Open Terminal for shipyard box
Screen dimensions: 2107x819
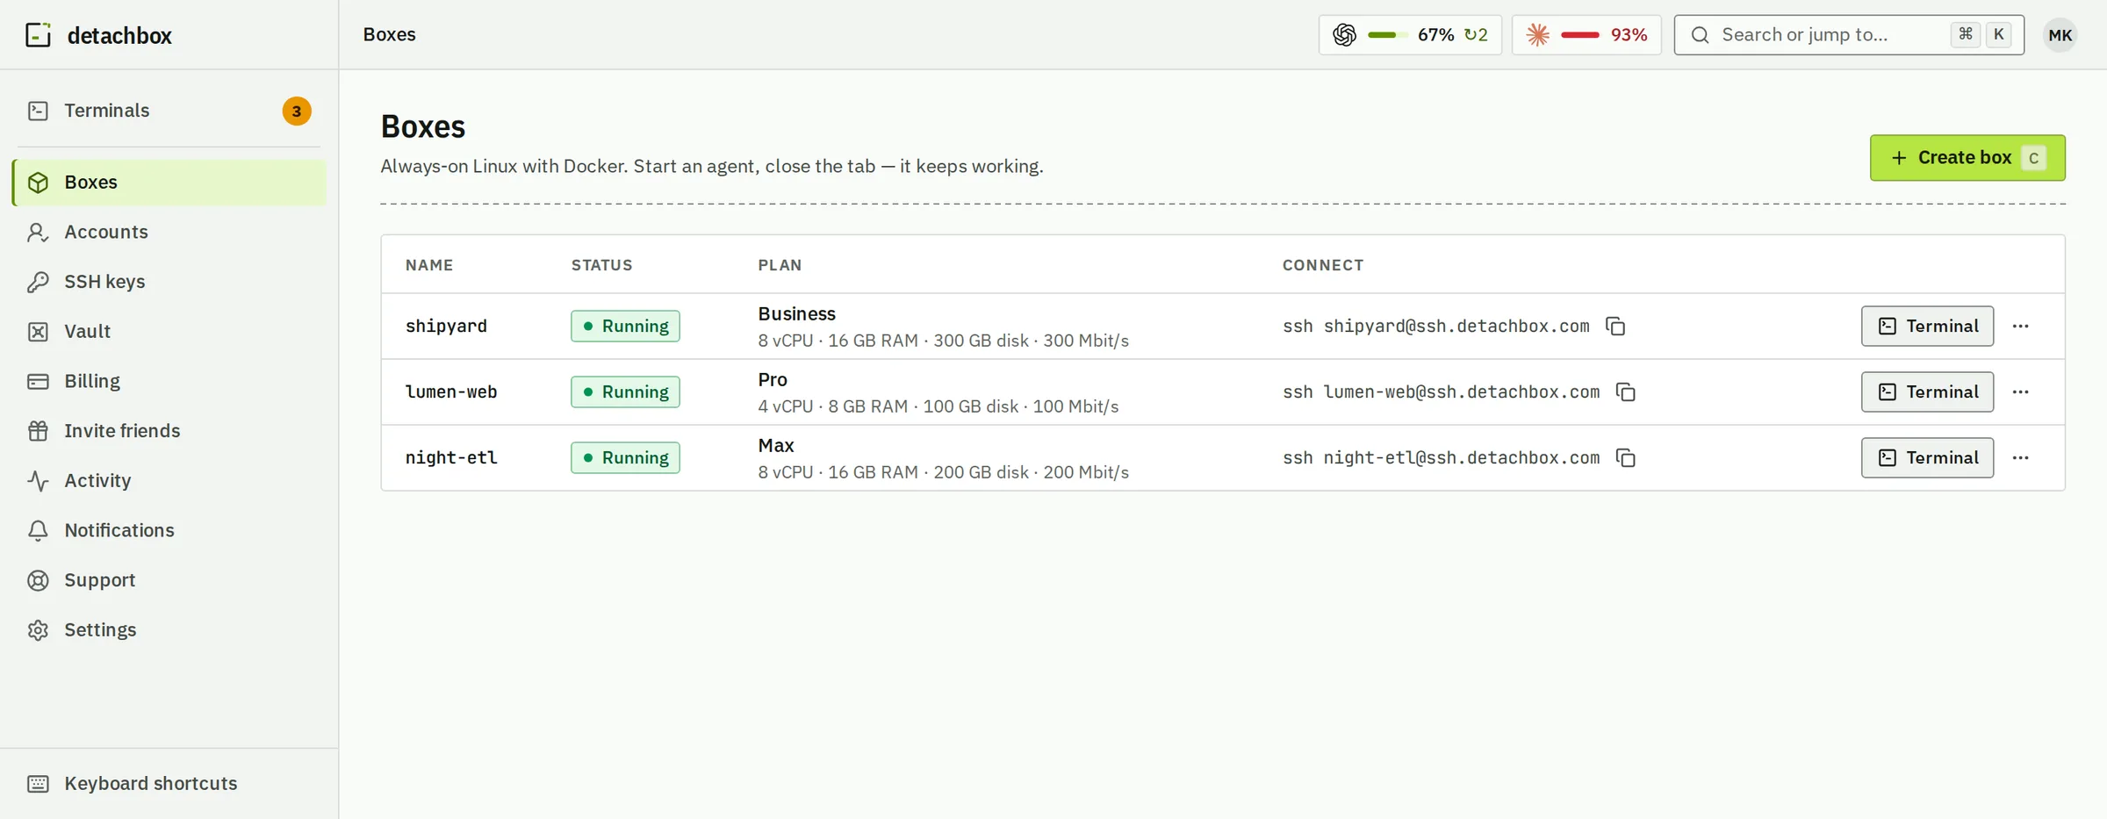click(1927, 326)
